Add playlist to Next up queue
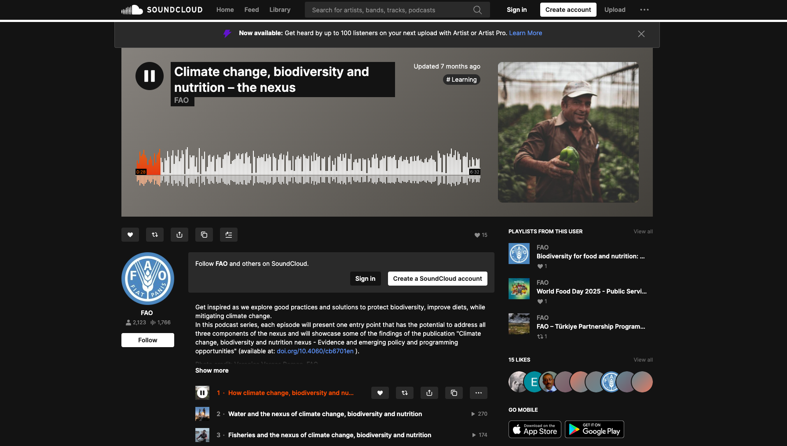Viewport: 787px width, 446px height. (x=229, y=235)
